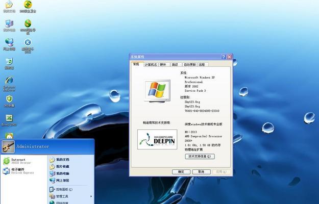Click the AMD Sempron(tm) Processor text
Viewport: 319px width, 204px height.
203,136
